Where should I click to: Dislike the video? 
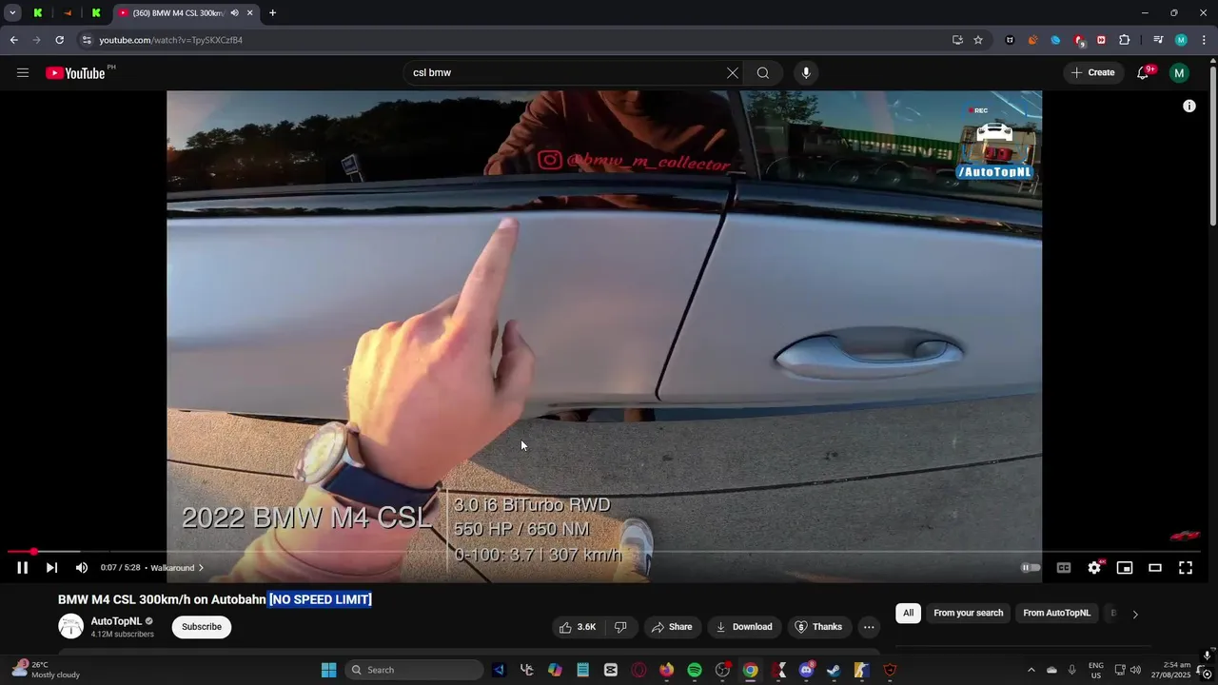point(620,627)
